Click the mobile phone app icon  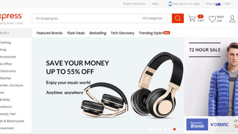point(170,4)
